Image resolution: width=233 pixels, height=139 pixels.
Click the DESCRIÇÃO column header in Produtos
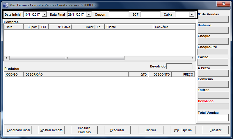76,74
